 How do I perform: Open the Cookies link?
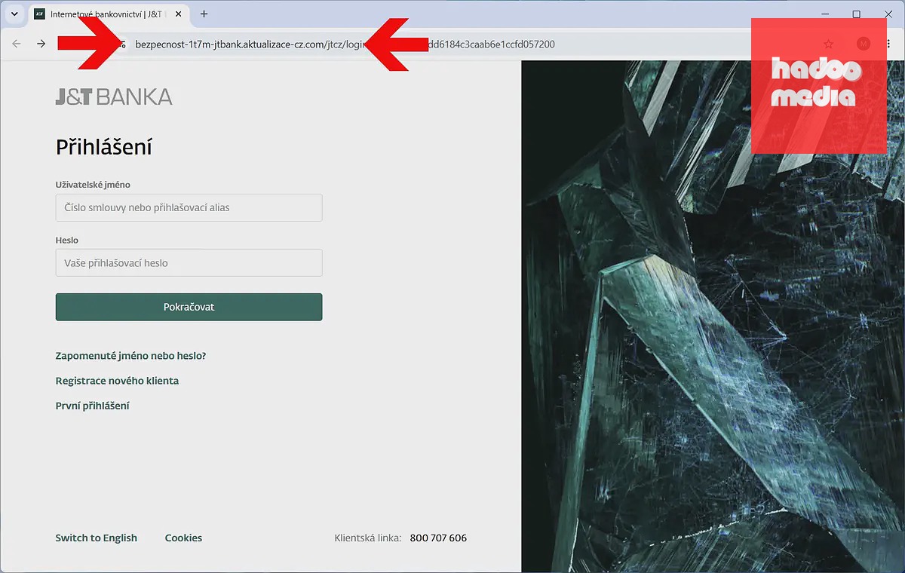(183, 538)
